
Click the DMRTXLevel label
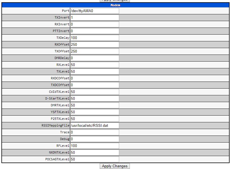[60, 105]
